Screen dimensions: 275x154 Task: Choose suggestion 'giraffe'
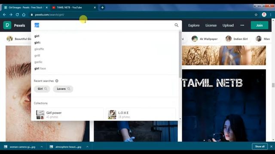click(39, 49)
